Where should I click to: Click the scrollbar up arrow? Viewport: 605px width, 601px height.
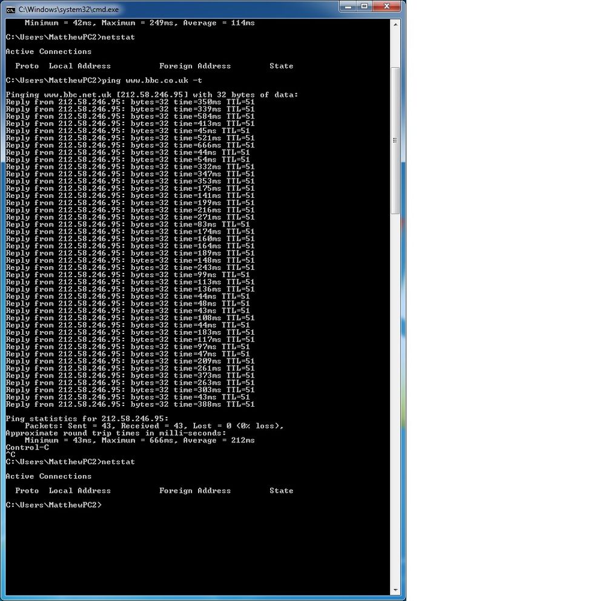point(395,24)
